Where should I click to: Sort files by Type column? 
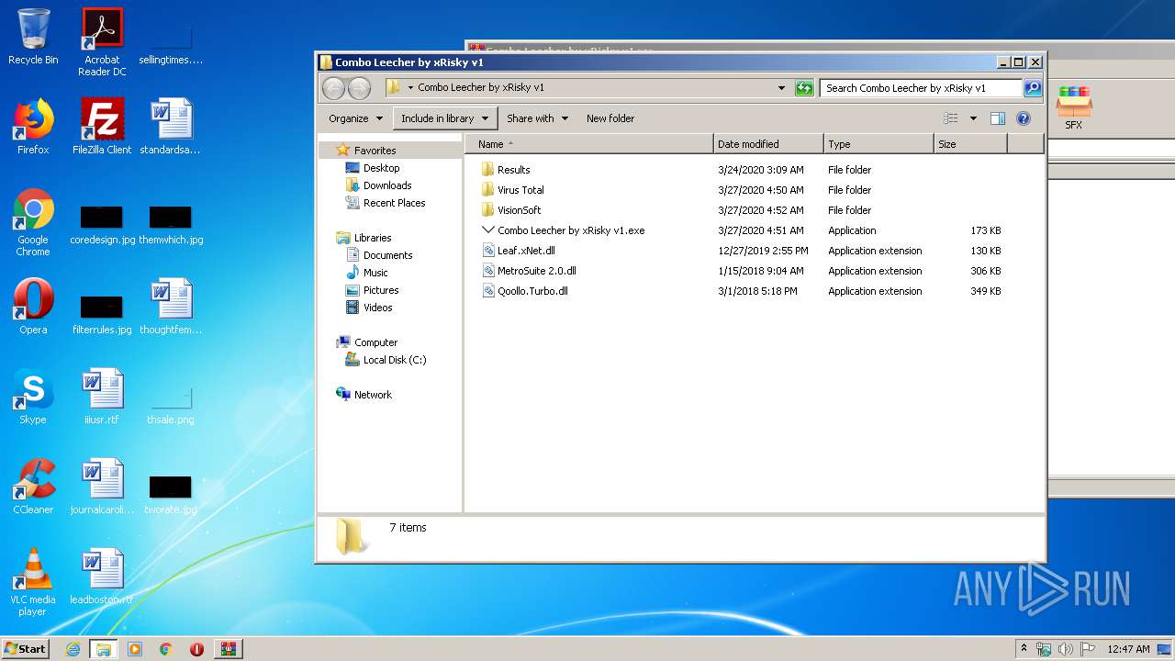(x=878, y=144)
